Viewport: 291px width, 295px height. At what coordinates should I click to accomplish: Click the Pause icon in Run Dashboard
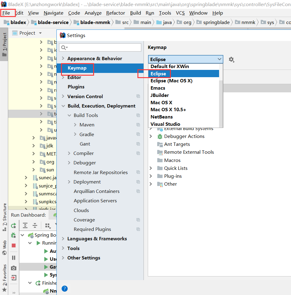14,258
